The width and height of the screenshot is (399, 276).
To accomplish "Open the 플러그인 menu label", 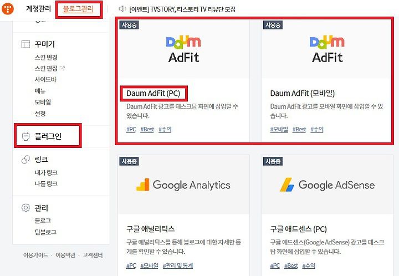I will point(48,136).
